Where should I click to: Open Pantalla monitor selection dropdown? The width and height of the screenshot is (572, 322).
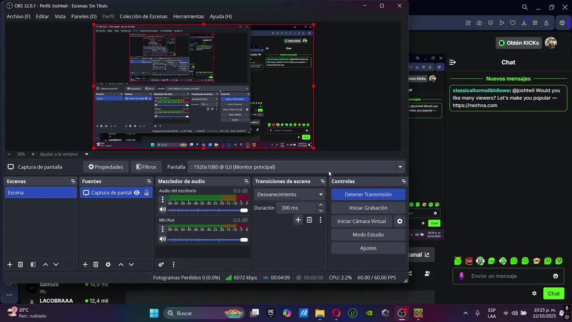[x=296, y=167]
